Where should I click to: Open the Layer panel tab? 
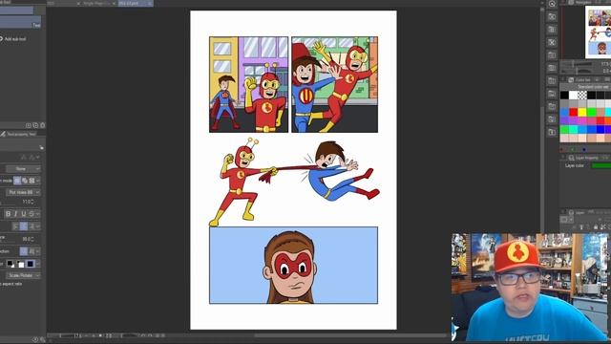click(x=577, y=212)
